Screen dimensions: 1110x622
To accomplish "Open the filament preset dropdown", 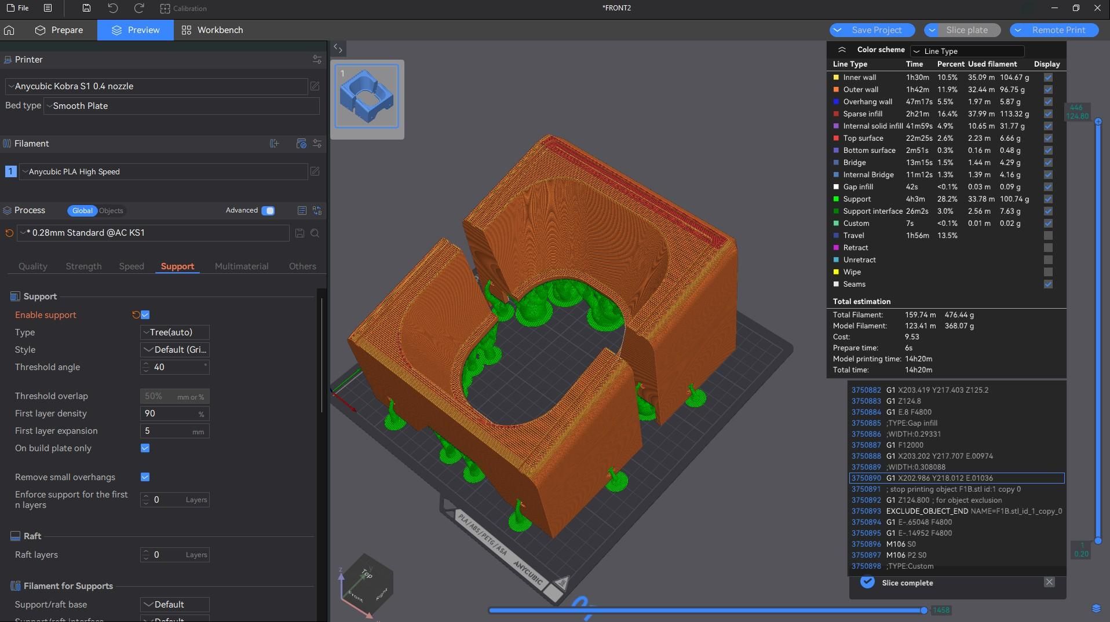I will (163, 171).
